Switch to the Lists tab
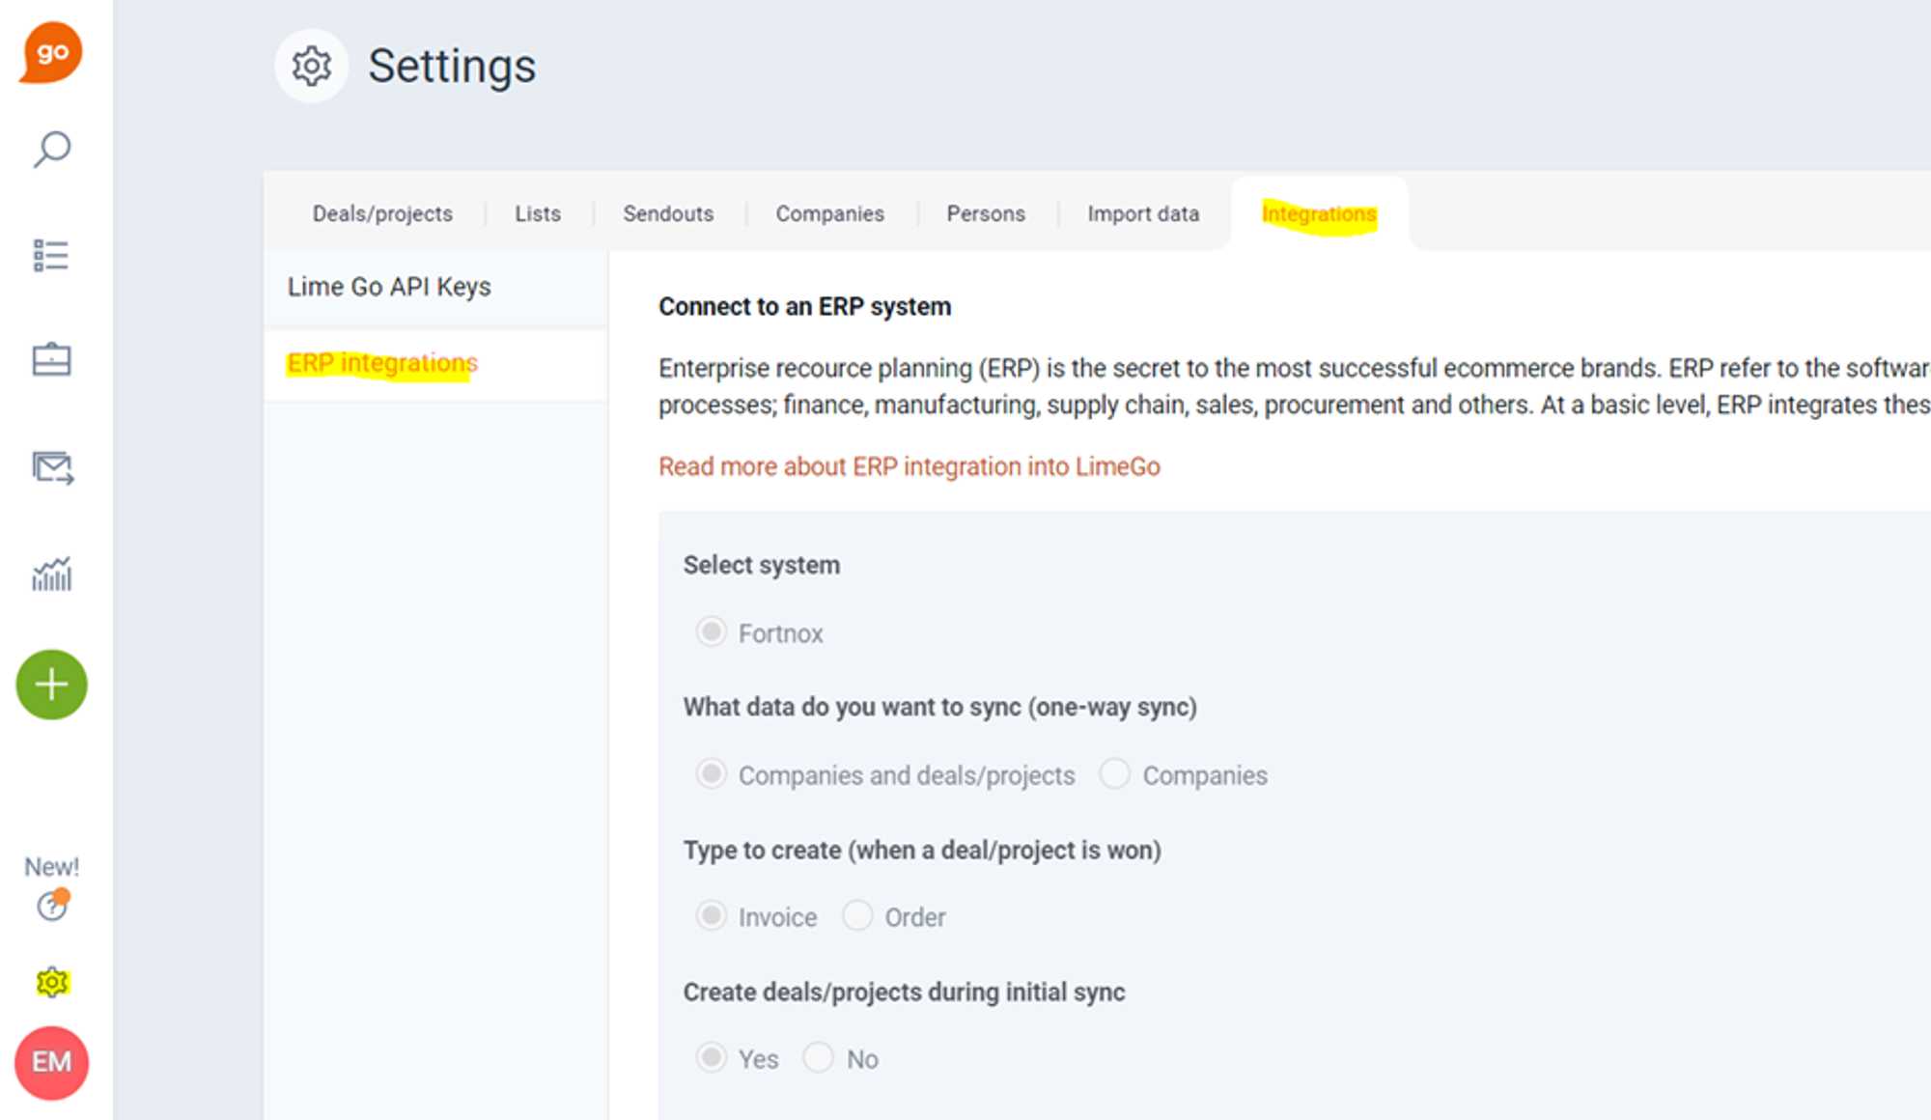Image resolution: width=1931 pixels, height=1120 pixels. click(538, 213)
